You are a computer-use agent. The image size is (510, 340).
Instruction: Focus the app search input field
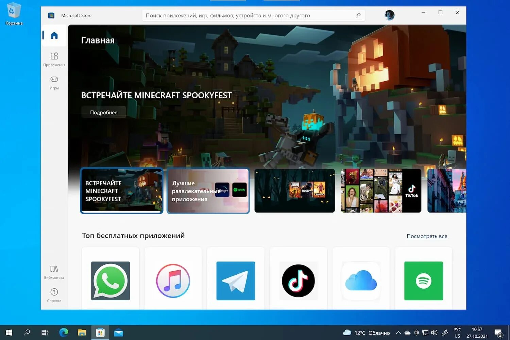(x=253, y=15)
